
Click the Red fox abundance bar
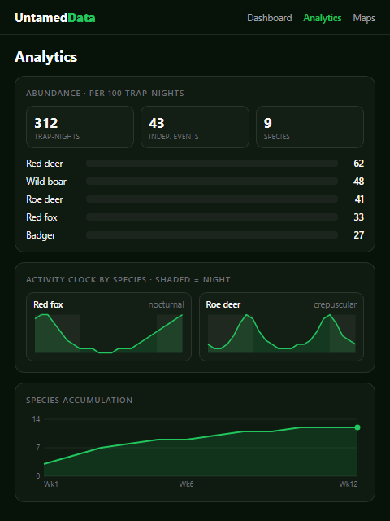coord(212,217)
